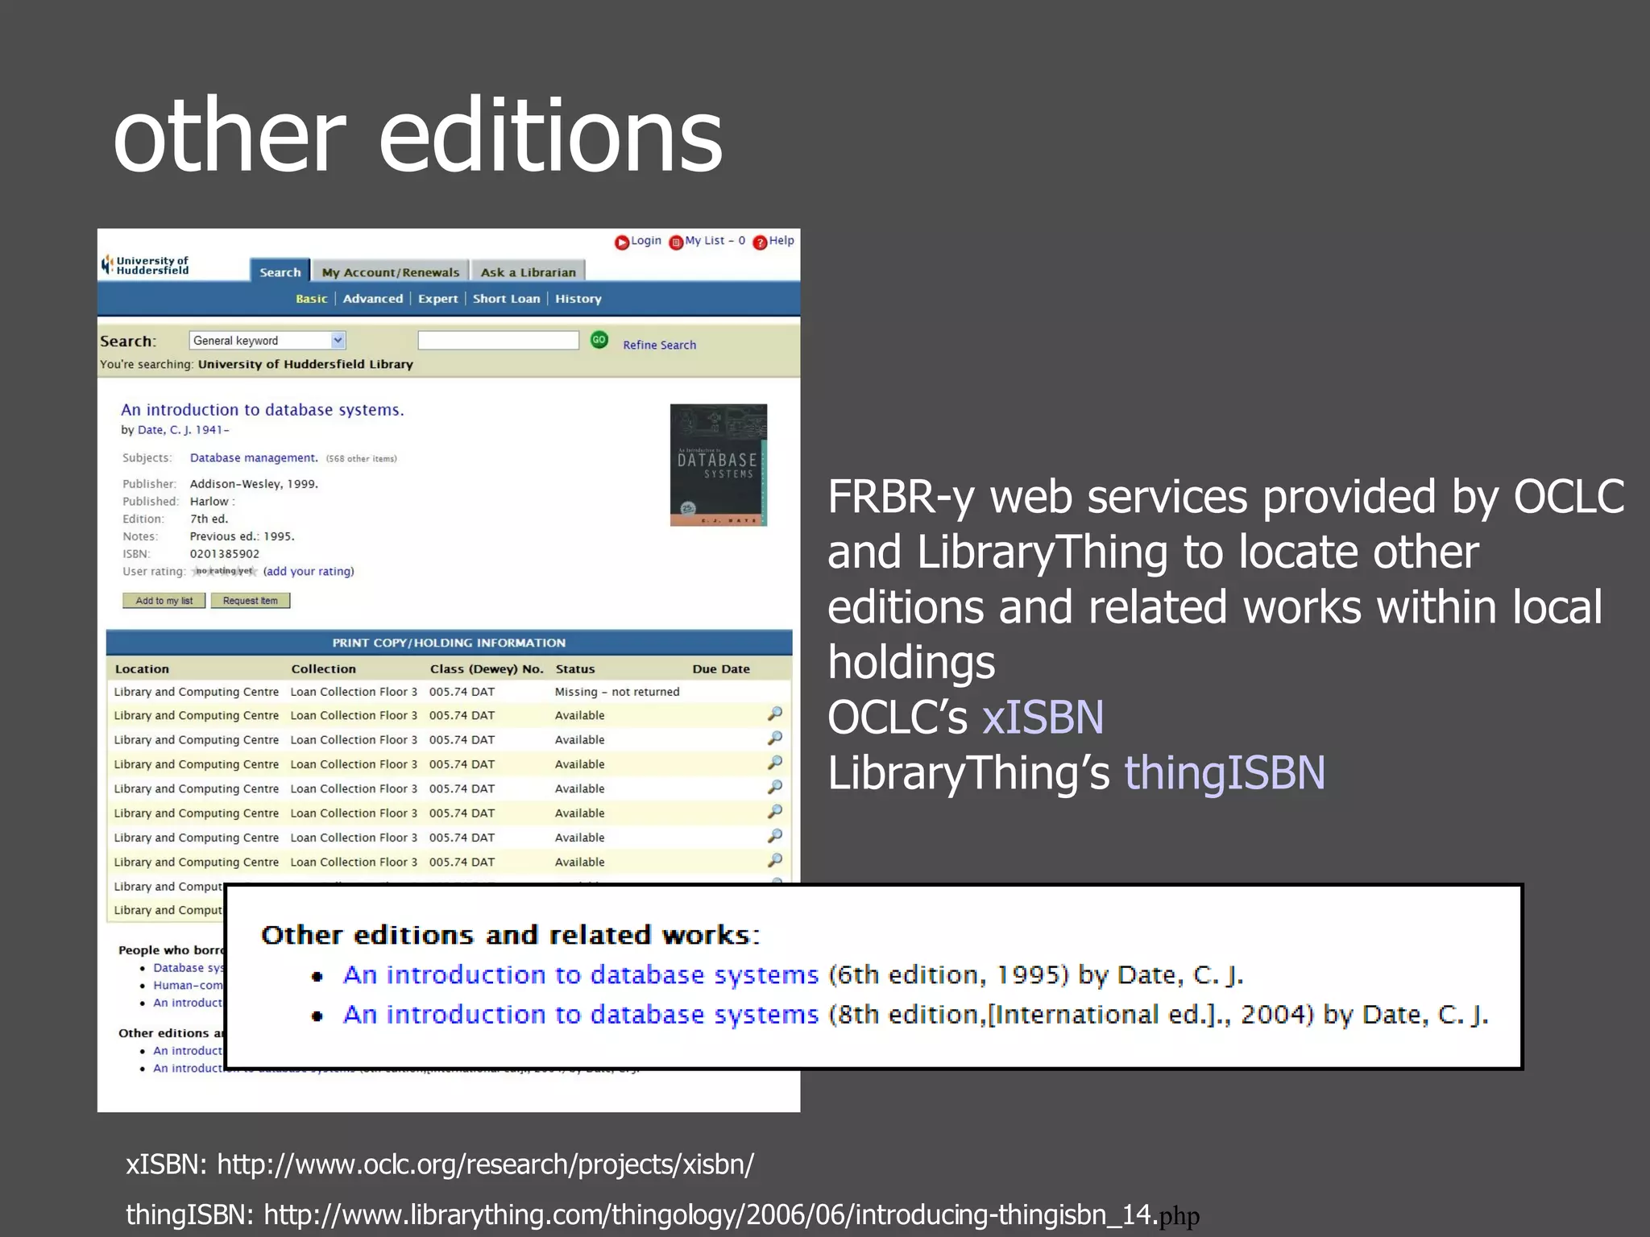The width and height of the screenshot is (1650, 1237).
Task: Open My List - 0
Action: (x=707, y=242)
